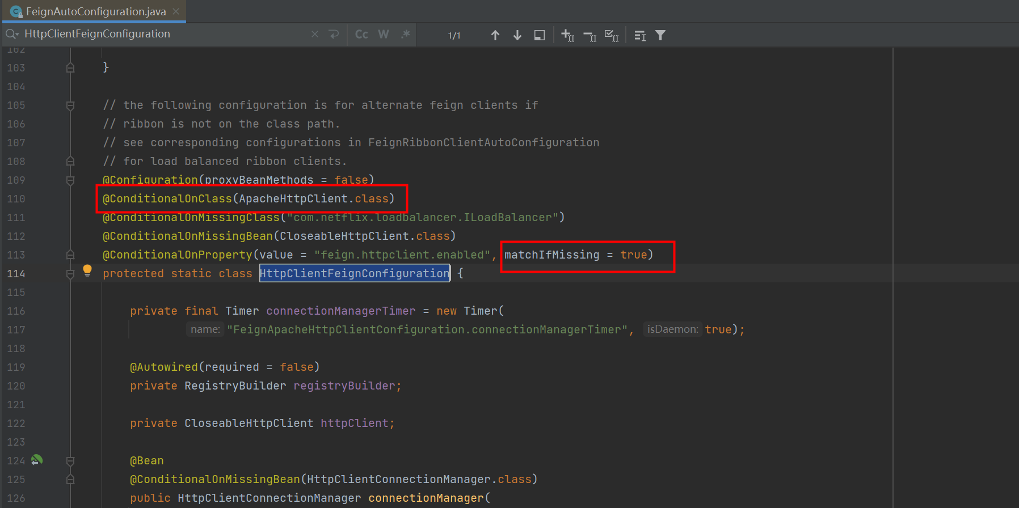The height and width of the screenshot is (508, 1019).
Task: Click HttpClientConnectionManager.class on line 125
Action: (419, 480)
